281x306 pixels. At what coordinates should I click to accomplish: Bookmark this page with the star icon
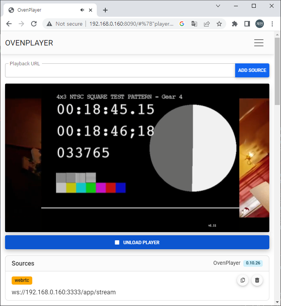219,24
